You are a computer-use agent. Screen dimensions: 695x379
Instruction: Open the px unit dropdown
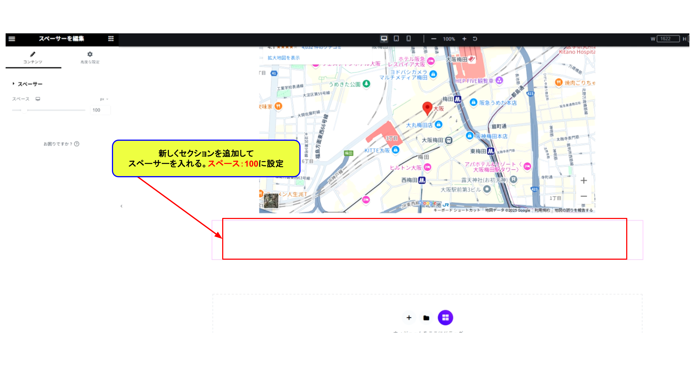(x=104, y=99)
